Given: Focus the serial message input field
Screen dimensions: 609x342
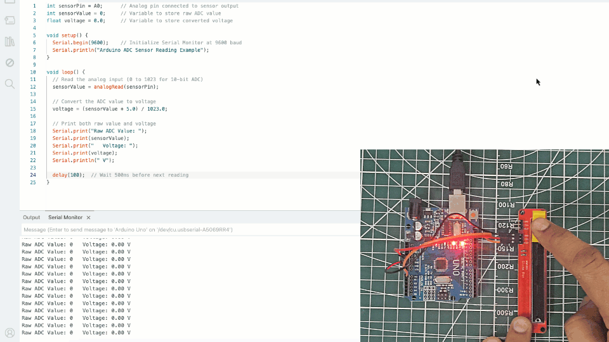Looking at the screenshot, I should (x=190, y=229).
